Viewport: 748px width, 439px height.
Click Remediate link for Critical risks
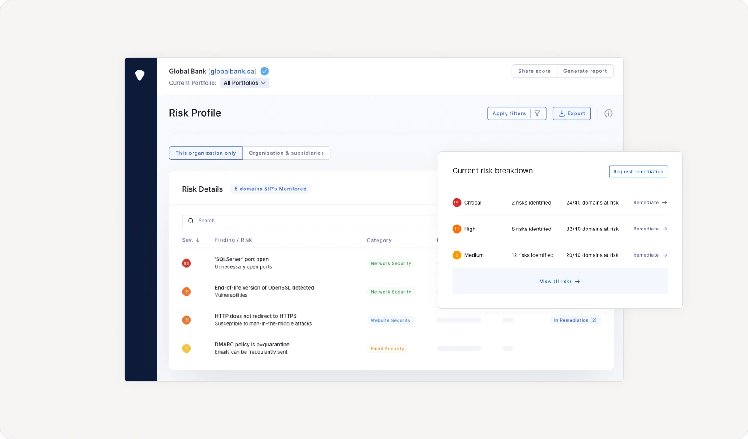coord(650,203)
